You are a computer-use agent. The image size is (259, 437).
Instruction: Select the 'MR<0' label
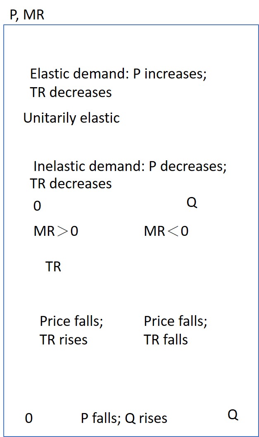pos(166,231)
